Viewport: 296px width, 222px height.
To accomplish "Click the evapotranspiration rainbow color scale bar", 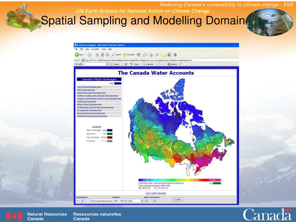I will [x=180, y=180].
